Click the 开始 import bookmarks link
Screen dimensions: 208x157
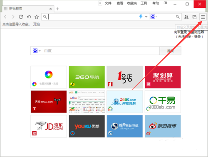[36, 25]
